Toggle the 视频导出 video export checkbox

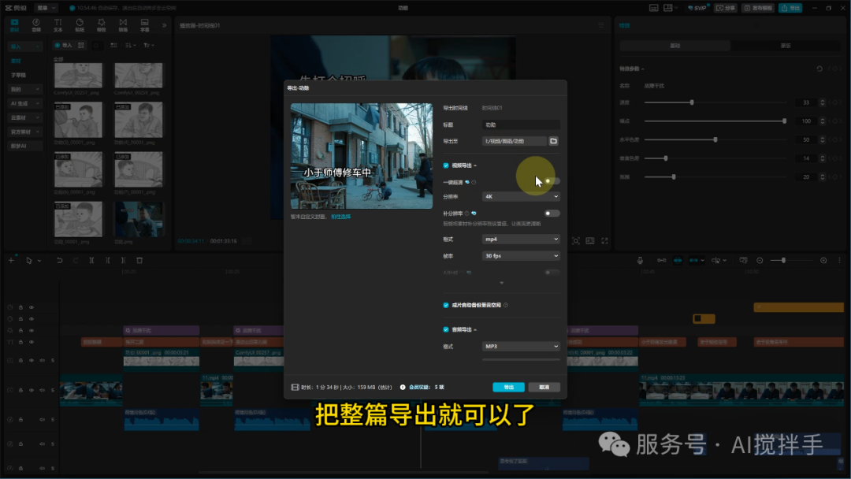(446, 165)
